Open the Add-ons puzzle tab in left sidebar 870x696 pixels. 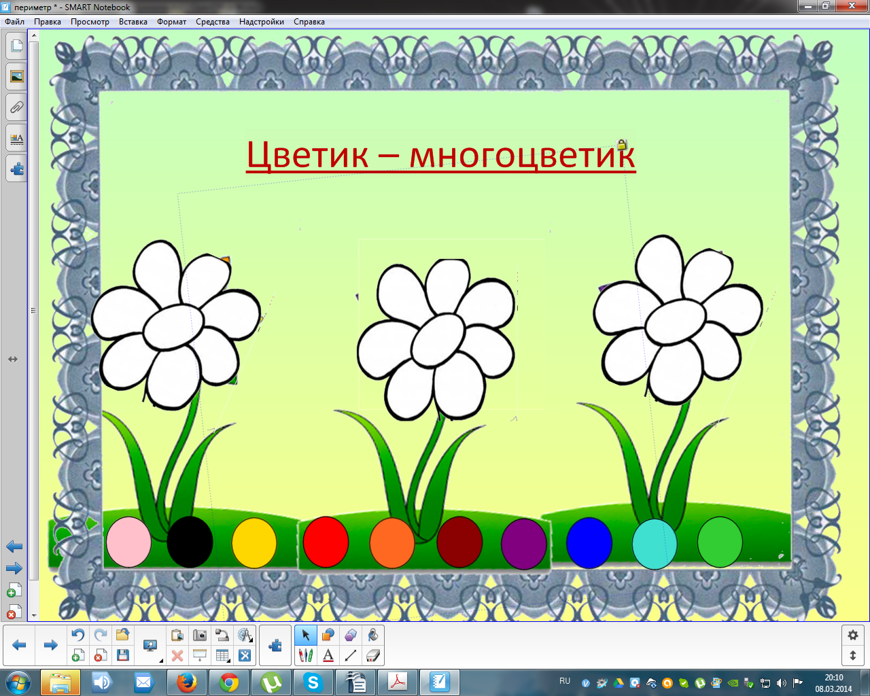tap(16, 169)
